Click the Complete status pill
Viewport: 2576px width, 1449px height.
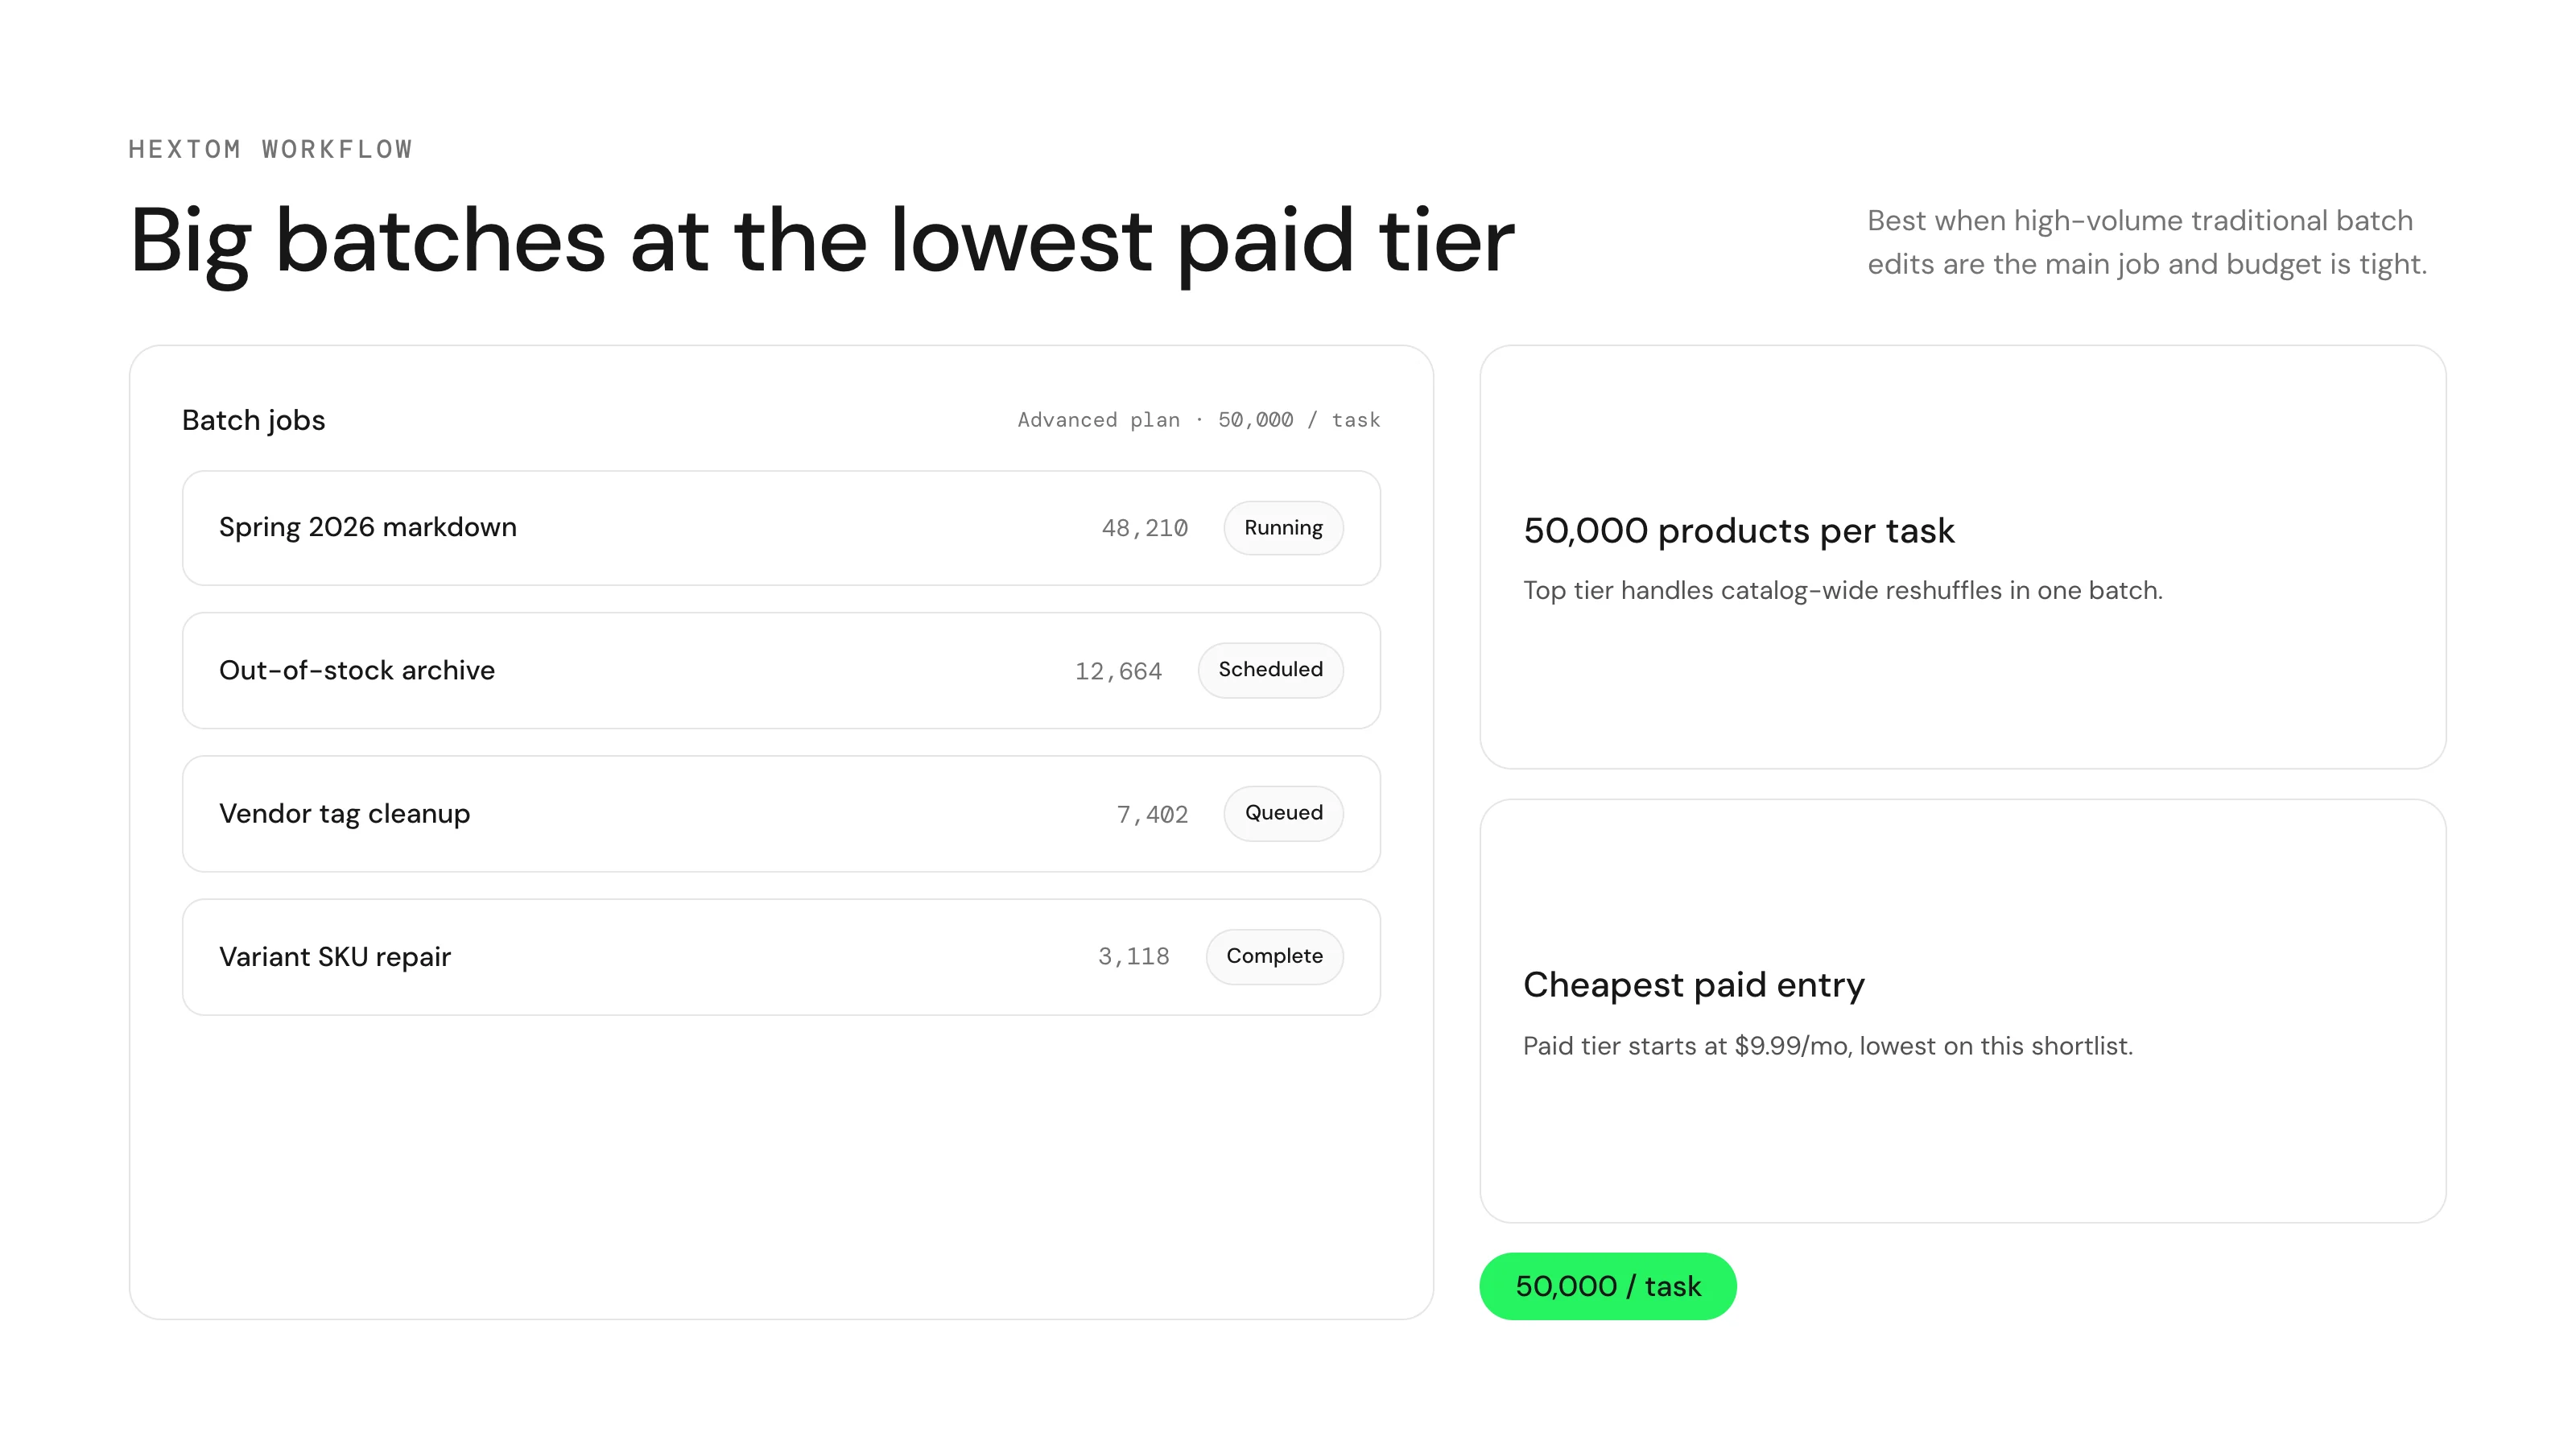click(x=1274, y=957)
